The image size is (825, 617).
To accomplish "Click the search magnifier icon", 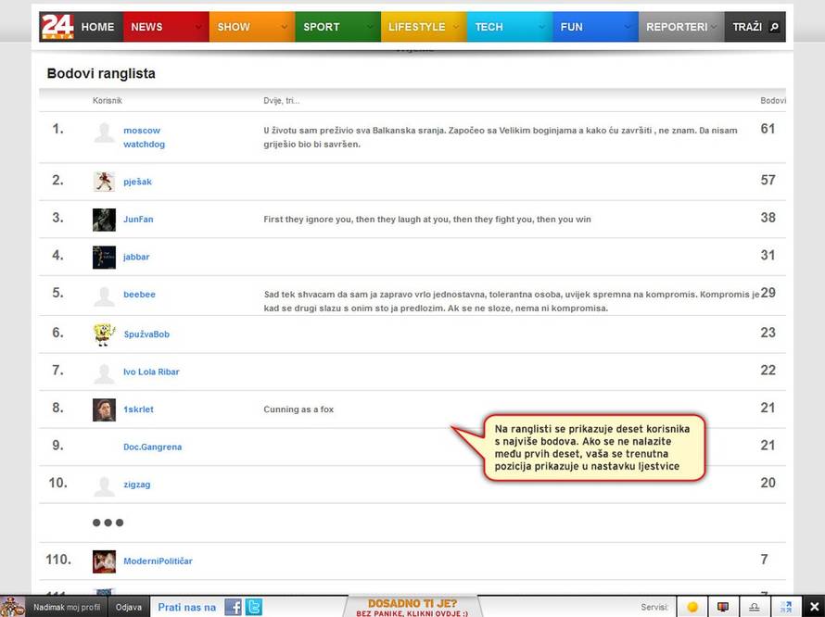I will point(774,27).
